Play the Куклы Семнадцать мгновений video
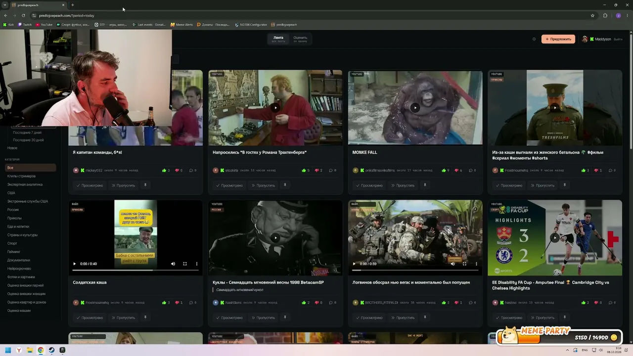This screenshot has height=356, width=633. pyautogui.click(x=275, y=238)
